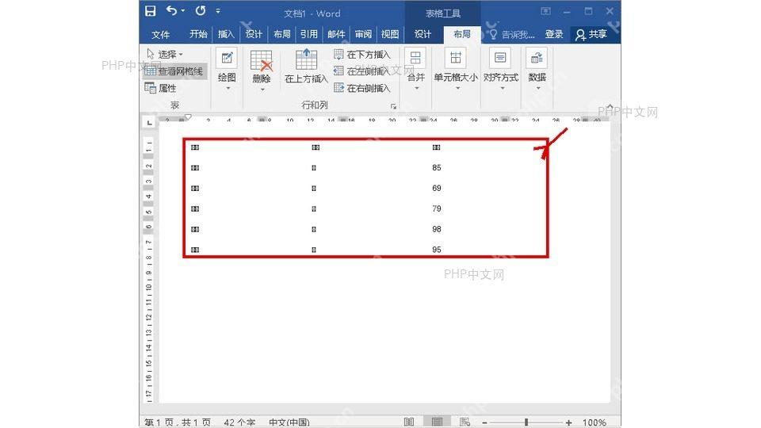
Task: Switch to Print Layout view
Action: point(437,422)
